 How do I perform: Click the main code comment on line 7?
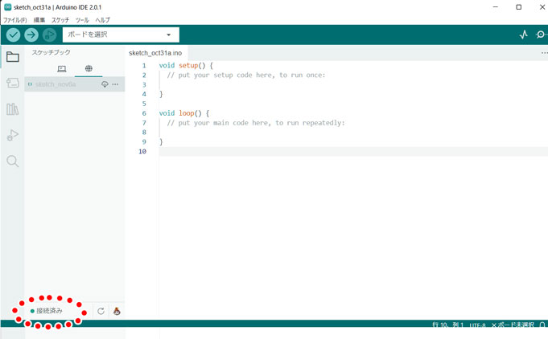coord(256,123)
